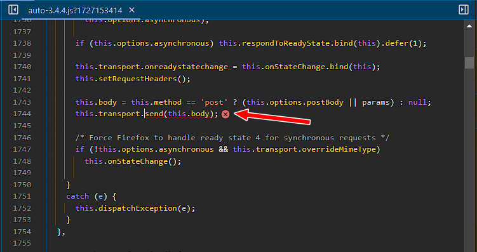Toggle breakpoint at line number 1747
477x252 pixels.
tap(22, 149)
